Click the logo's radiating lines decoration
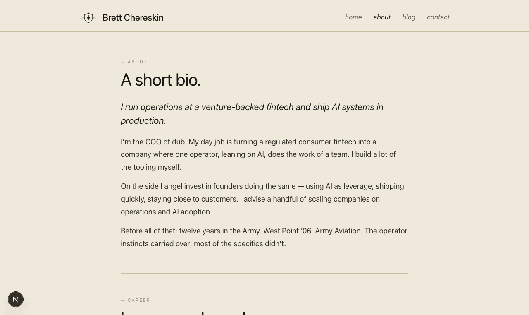The image size is (529, 315). (x=81, y=17)
